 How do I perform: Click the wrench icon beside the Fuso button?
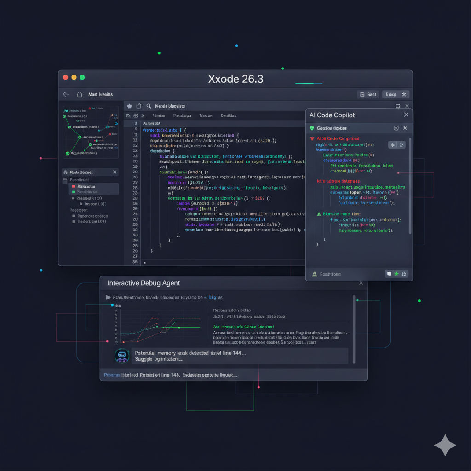pyautogui.click(x=403, y=95)
